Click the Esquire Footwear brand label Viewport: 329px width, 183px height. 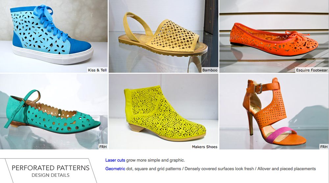tap(312, 70)
